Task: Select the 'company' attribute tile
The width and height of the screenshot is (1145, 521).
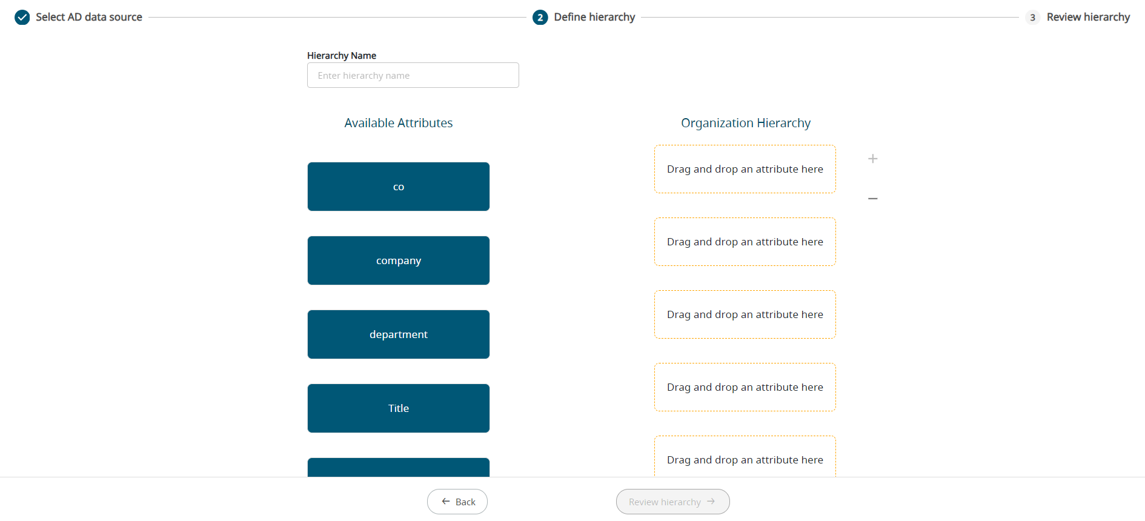Action: click(x=398, y=260)
